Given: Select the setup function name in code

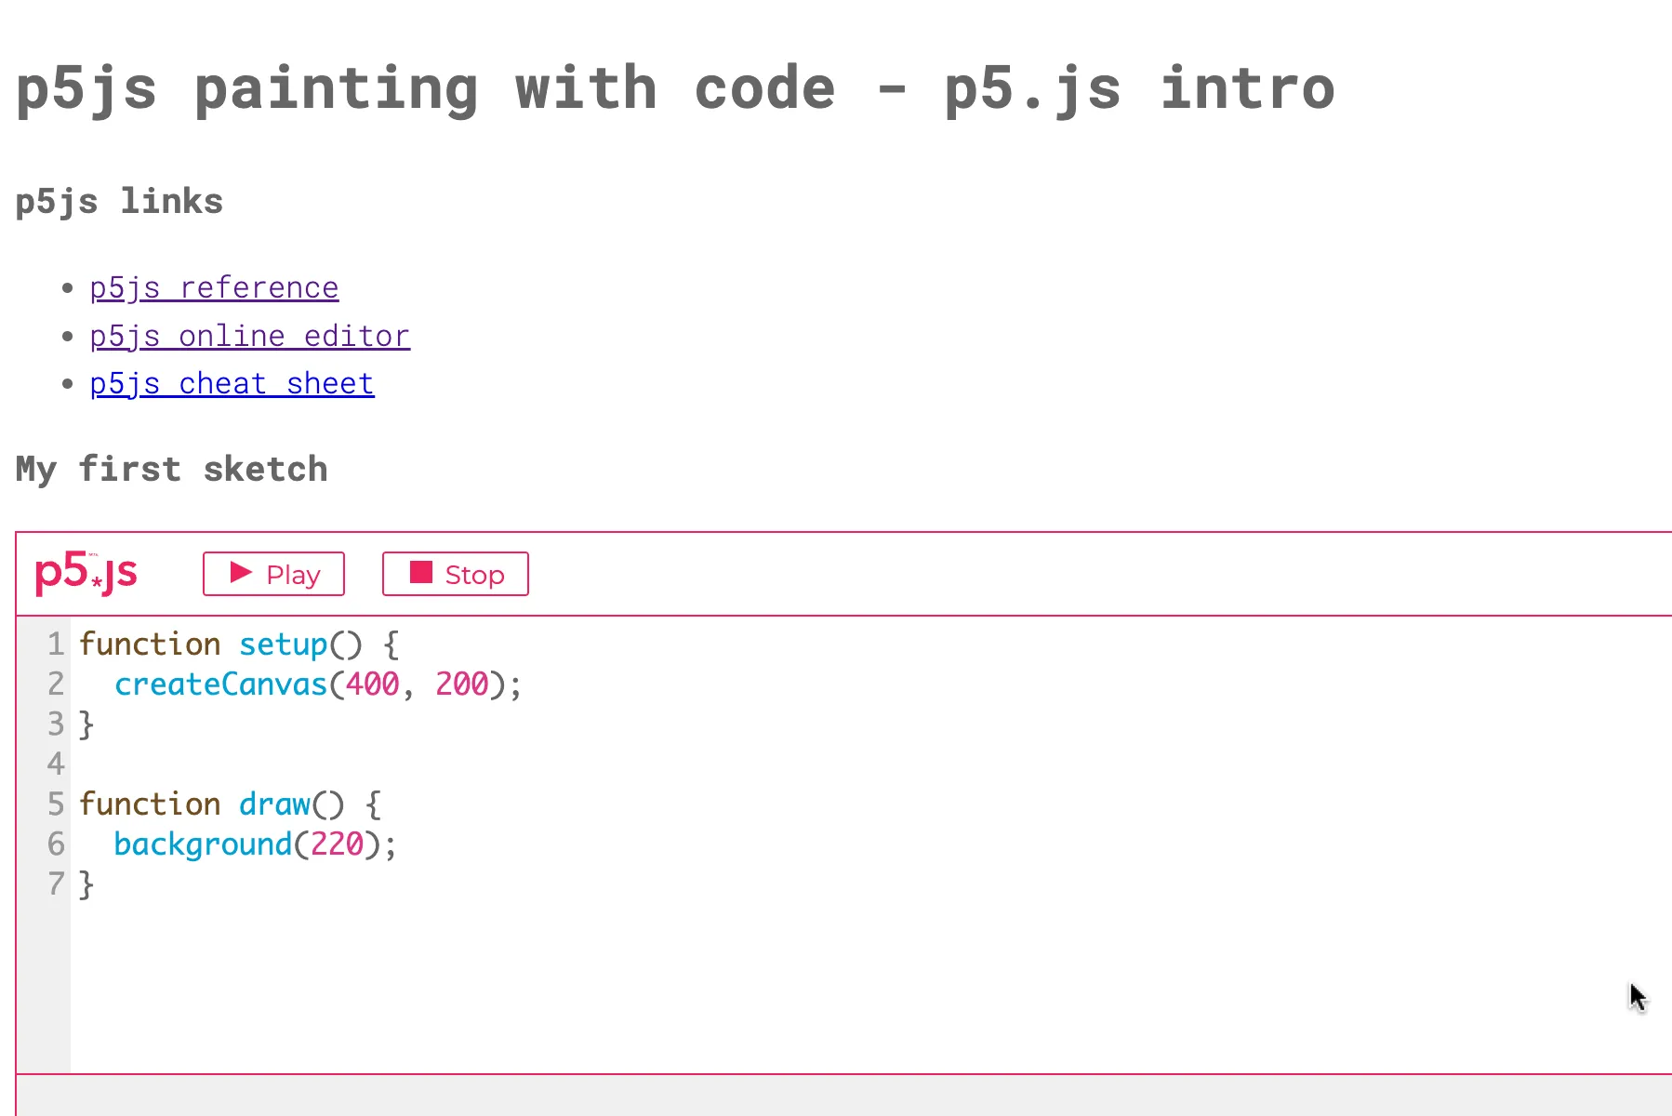Looking at the screenshot, I should pos(285,644).
